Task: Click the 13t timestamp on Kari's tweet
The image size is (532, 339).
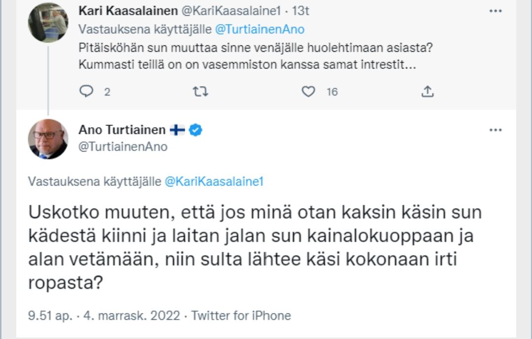Action: point(300,11)
